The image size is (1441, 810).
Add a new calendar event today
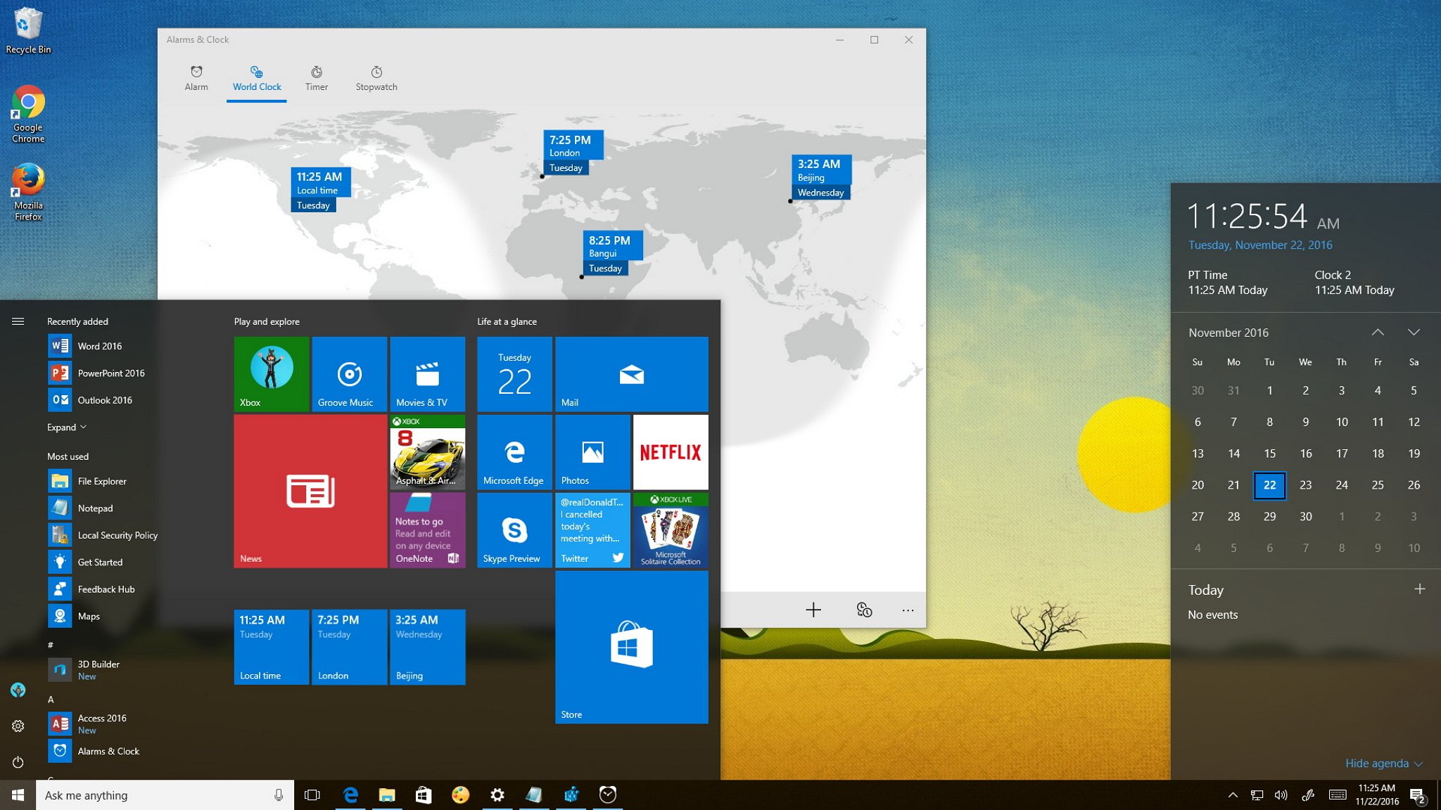1419,589
